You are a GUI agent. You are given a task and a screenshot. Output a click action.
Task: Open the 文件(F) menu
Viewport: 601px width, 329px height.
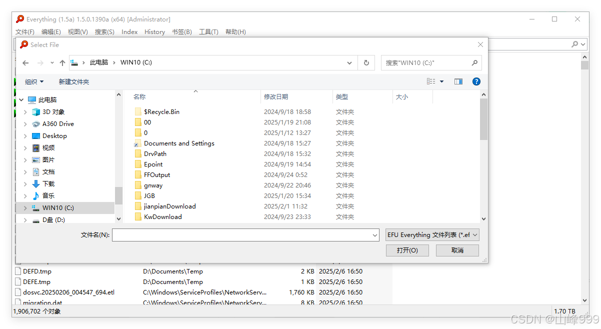[25, 32]
